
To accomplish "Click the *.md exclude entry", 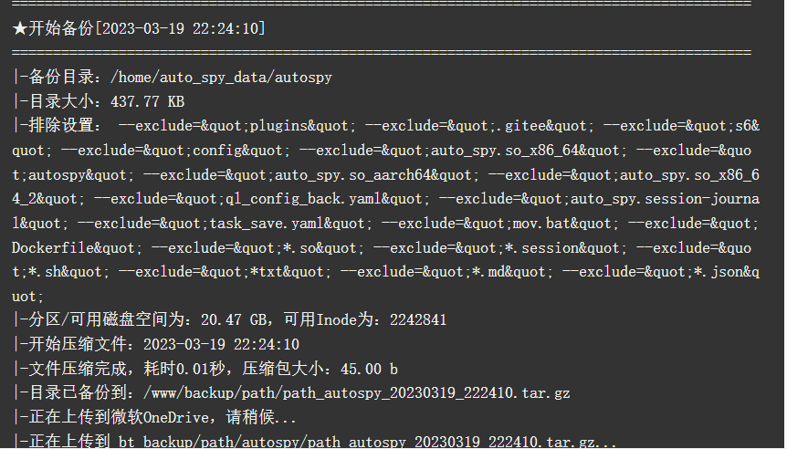I will click(x=446, y=272).
